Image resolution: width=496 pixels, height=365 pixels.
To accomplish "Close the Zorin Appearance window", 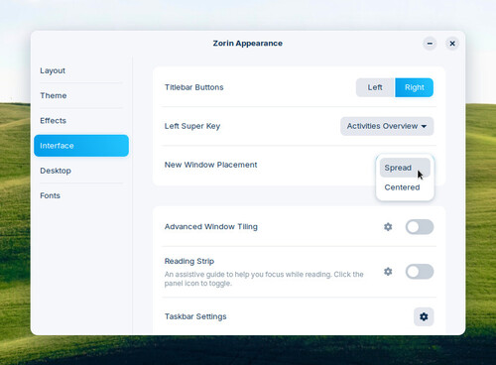I will [x=452, y=44].
